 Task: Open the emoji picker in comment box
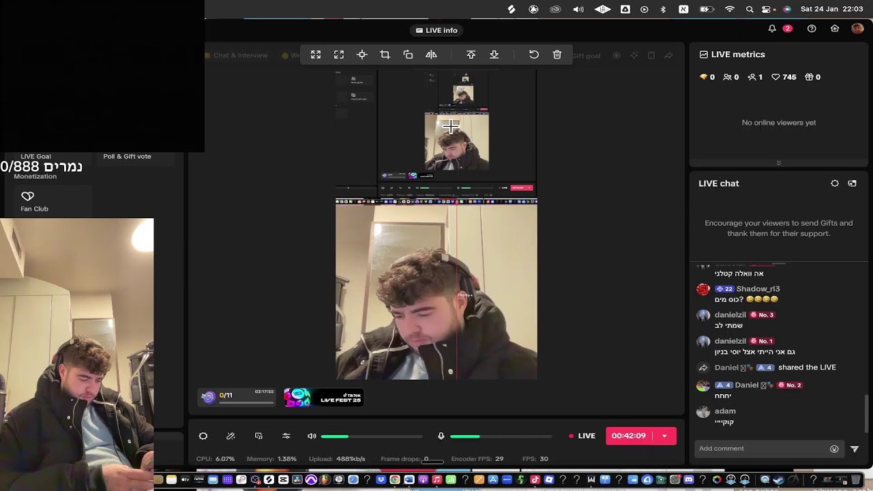tap(834, 449)
